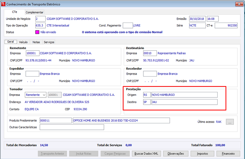Click the CTE Interestadual operation text
245x159 pixels.
58,25
